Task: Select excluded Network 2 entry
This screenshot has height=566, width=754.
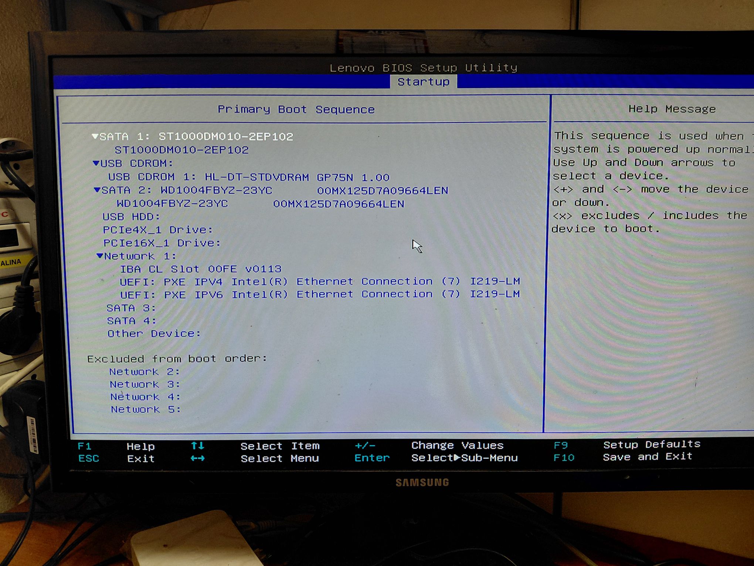Action: click(x=145, y=372)
